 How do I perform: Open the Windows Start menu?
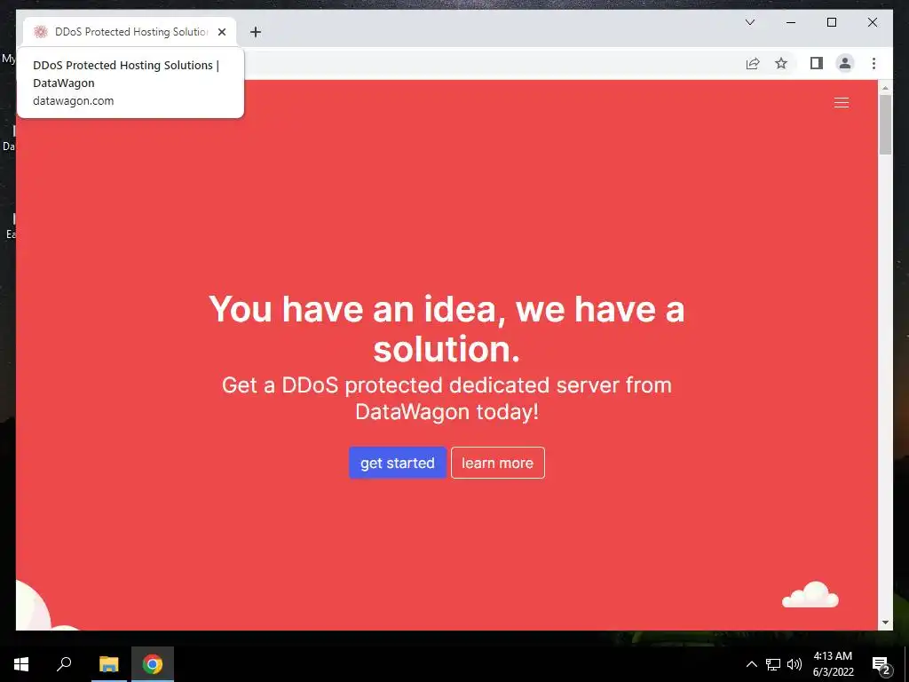(21, 664)
